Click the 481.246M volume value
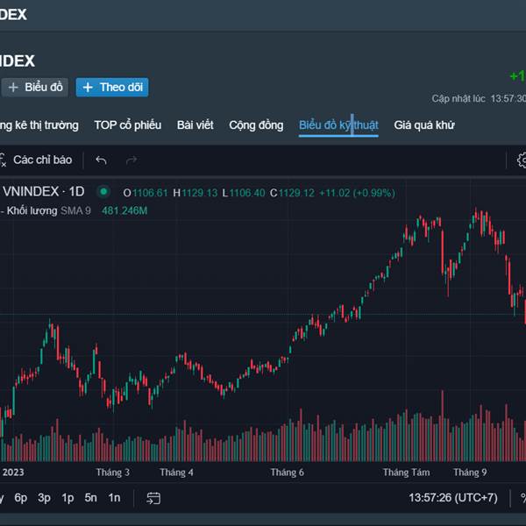 click(124, 211)
